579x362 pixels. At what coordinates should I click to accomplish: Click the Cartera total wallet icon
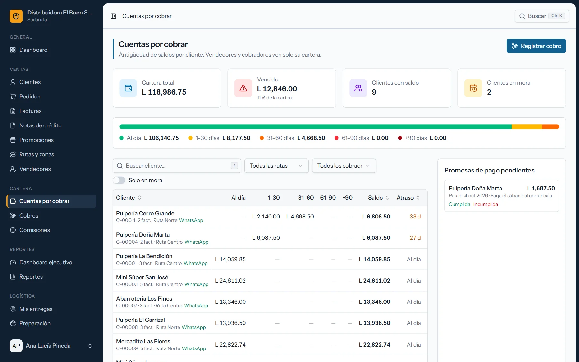(x=128, y=88)
